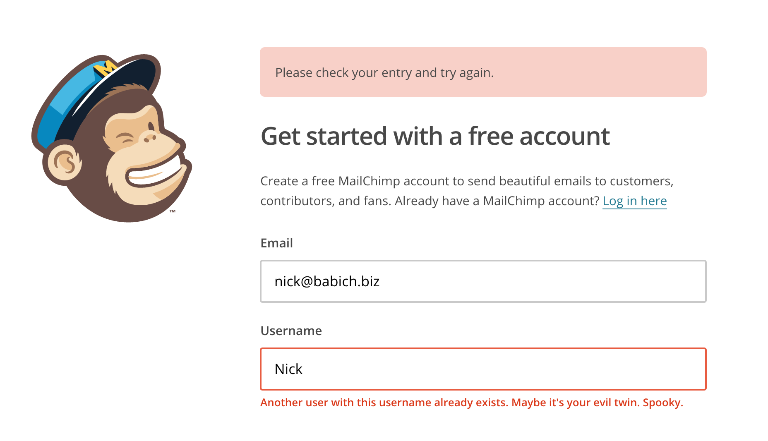The image size is (768, 441).
Task: Click the "Already have a MailChimp account?" text
Action: 497,201
